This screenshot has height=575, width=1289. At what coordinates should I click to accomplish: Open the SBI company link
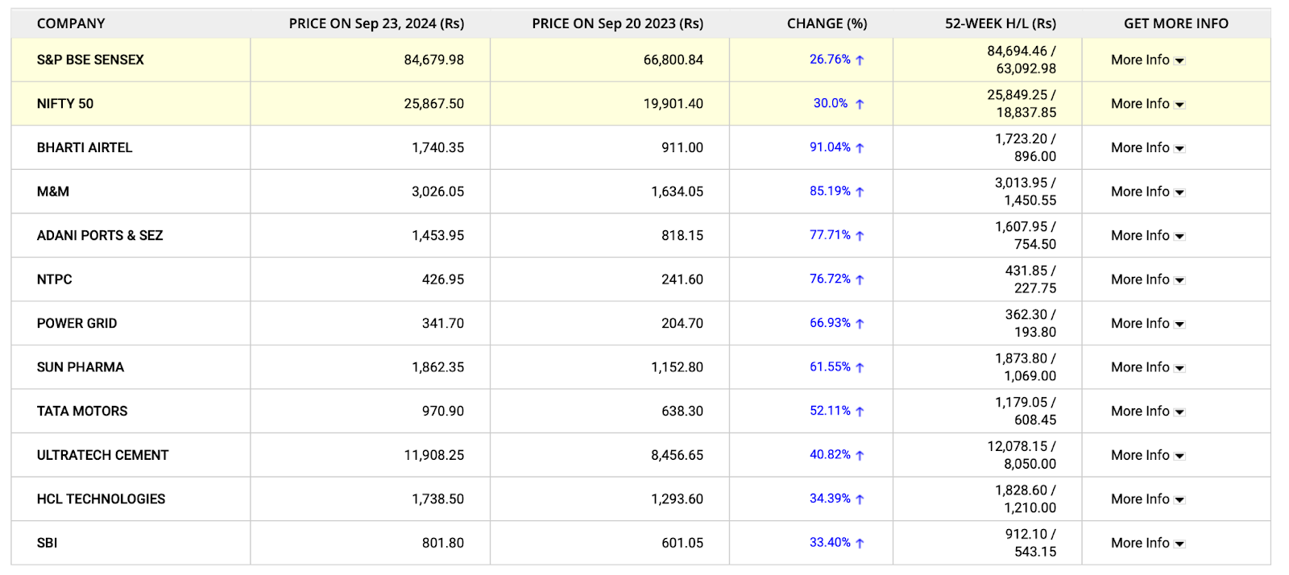pyautogui.click(x=47, y=543)
